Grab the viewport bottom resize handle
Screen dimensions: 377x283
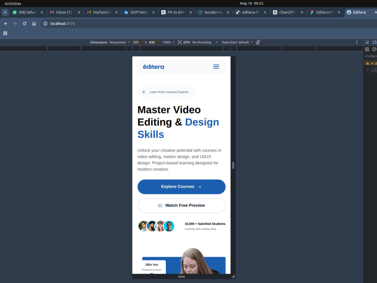pos(182,277)
